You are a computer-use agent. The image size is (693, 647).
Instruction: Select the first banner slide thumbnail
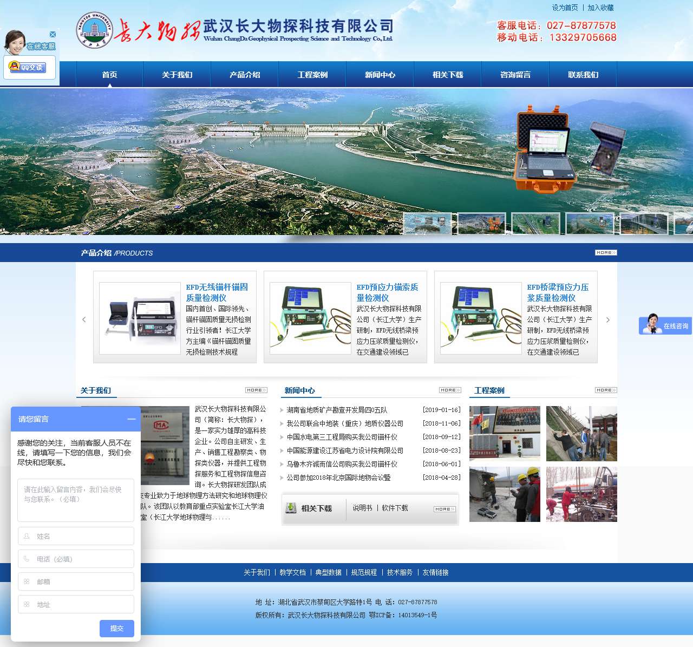tap(428, 224)
